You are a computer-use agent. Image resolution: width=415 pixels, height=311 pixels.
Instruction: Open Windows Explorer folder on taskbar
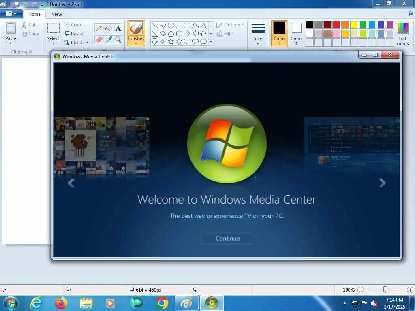pos(86,303)
